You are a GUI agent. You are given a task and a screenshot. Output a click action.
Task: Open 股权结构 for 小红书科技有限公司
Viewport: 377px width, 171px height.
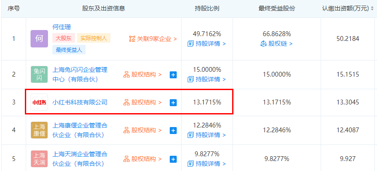(143, 102)
